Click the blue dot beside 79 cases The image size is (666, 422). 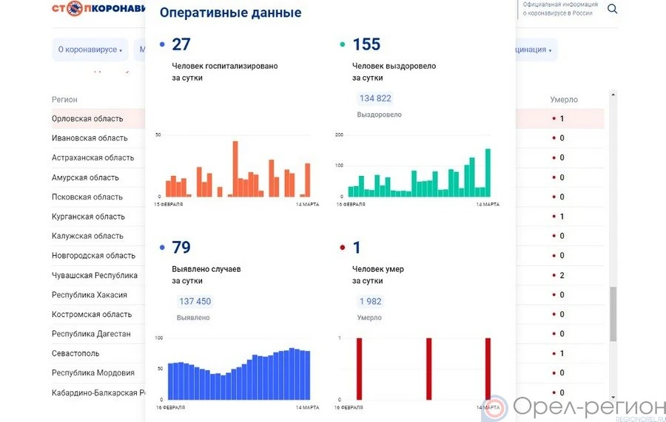coord(162,248)
